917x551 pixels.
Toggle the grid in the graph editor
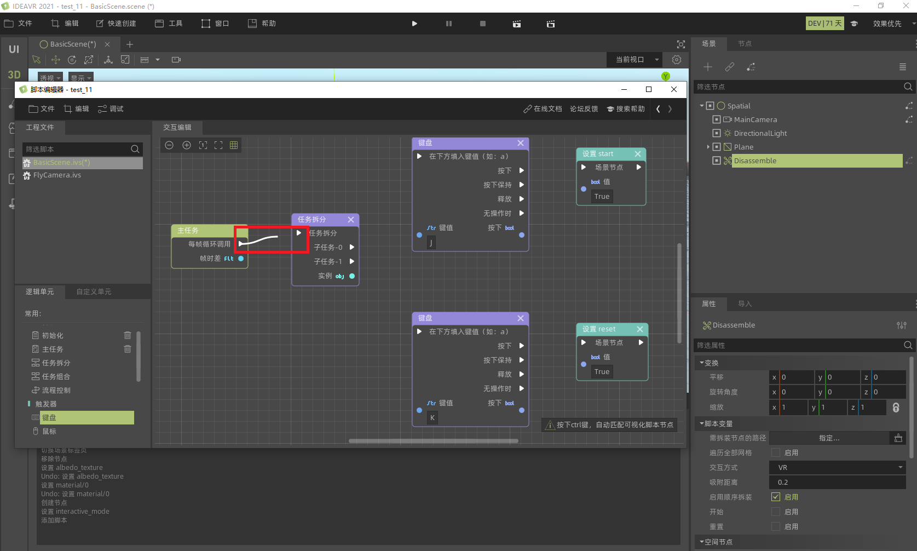click(234, 145)
